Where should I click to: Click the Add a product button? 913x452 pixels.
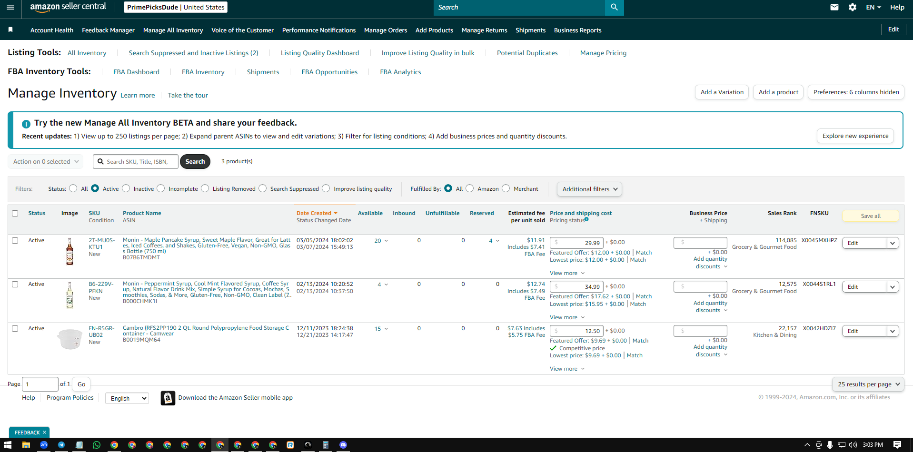778,92
